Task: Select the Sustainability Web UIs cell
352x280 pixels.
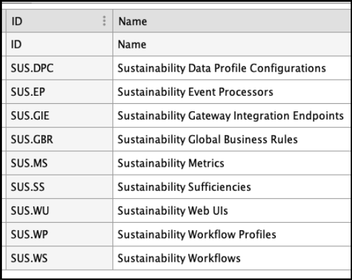Action: (233, 211)
